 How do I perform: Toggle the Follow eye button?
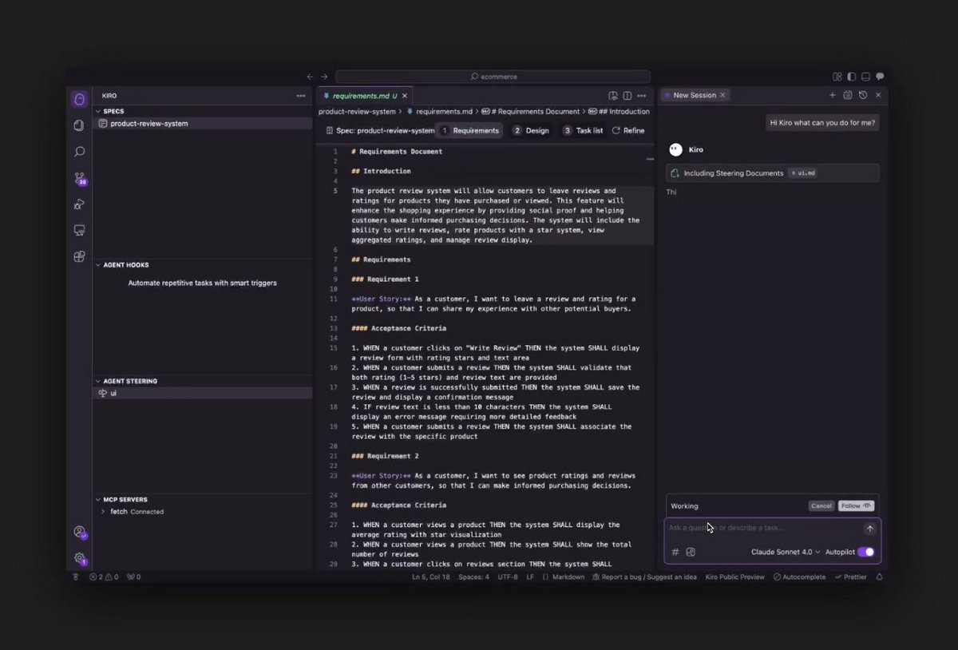(856, 505)
